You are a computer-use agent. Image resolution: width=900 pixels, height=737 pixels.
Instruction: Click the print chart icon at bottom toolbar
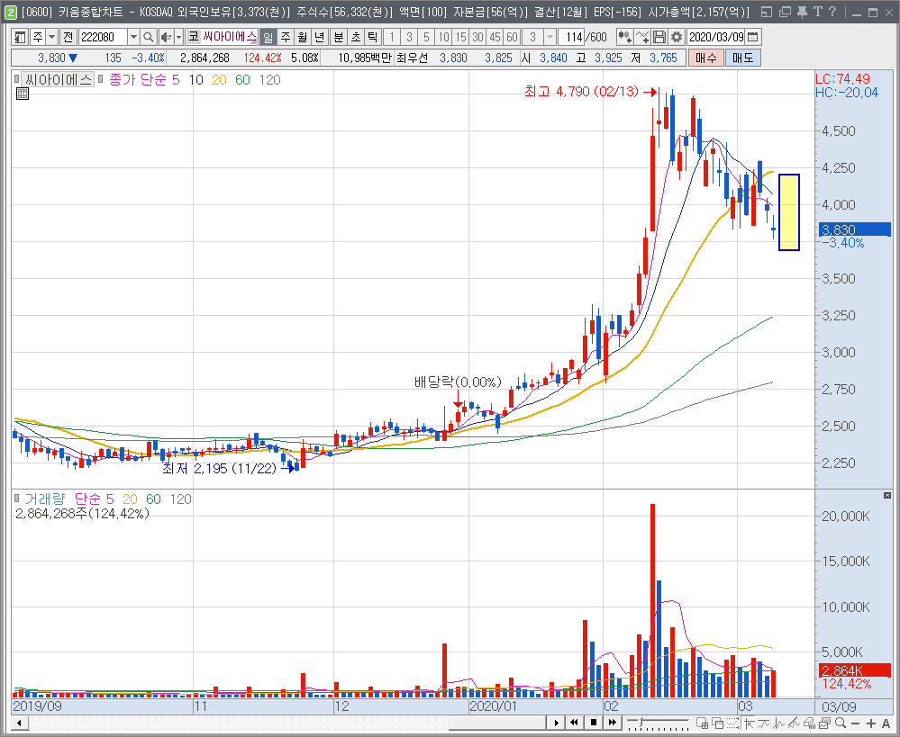click(x=810, y=723)
